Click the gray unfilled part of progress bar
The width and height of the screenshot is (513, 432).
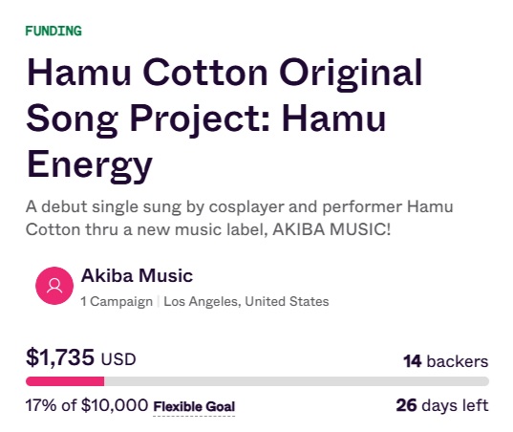tap(296, 381)
